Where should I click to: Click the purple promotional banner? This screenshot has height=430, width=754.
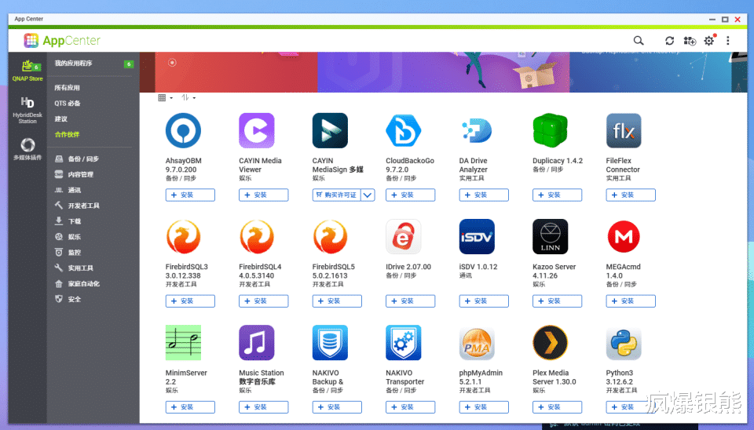(443, 72)
